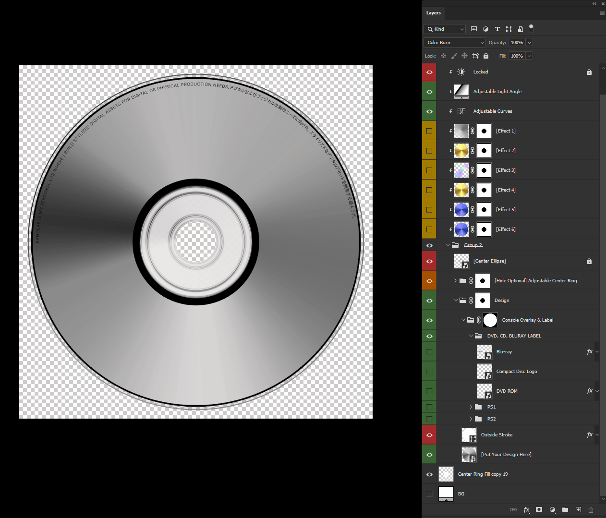This screenshot has height=518, width=606.
Task: Select the DVD ROM layer name
Action: (x=507, y=391)
